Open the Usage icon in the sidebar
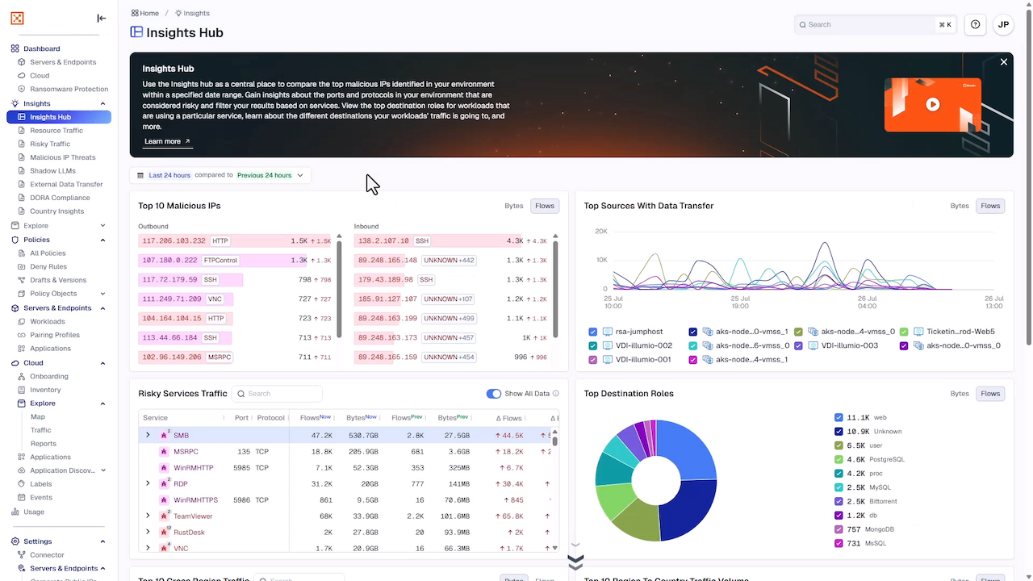Image resolution: width=1033 pixels, height=581 pixels. point(15,512)
